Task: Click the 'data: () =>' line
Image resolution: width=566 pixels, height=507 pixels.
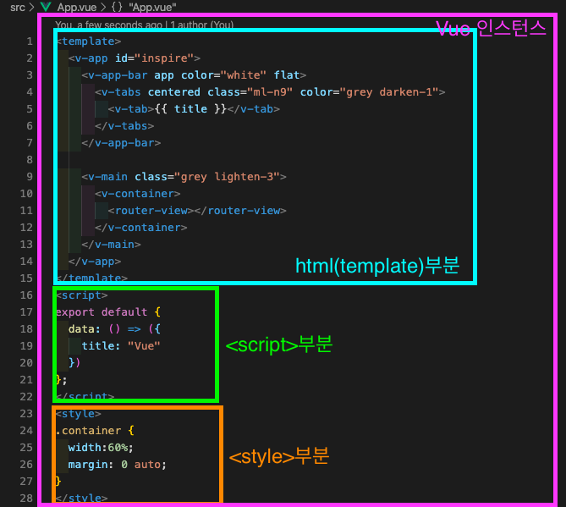Action: 114,329
